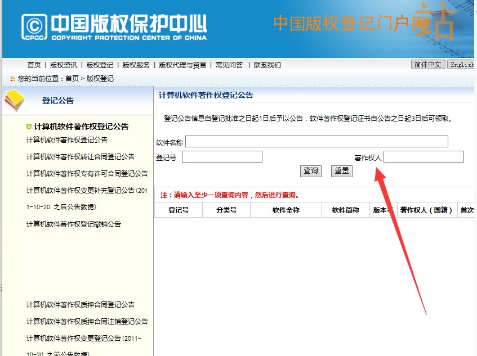Open the 联系我们 menu item
The height and width of the screenshot is (356, 477).
pos(268,65)
